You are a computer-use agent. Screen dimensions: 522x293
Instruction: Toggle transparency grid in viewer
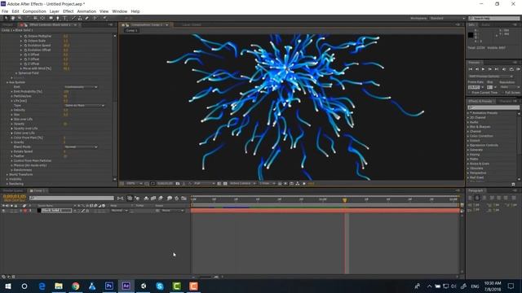[225, 183]
